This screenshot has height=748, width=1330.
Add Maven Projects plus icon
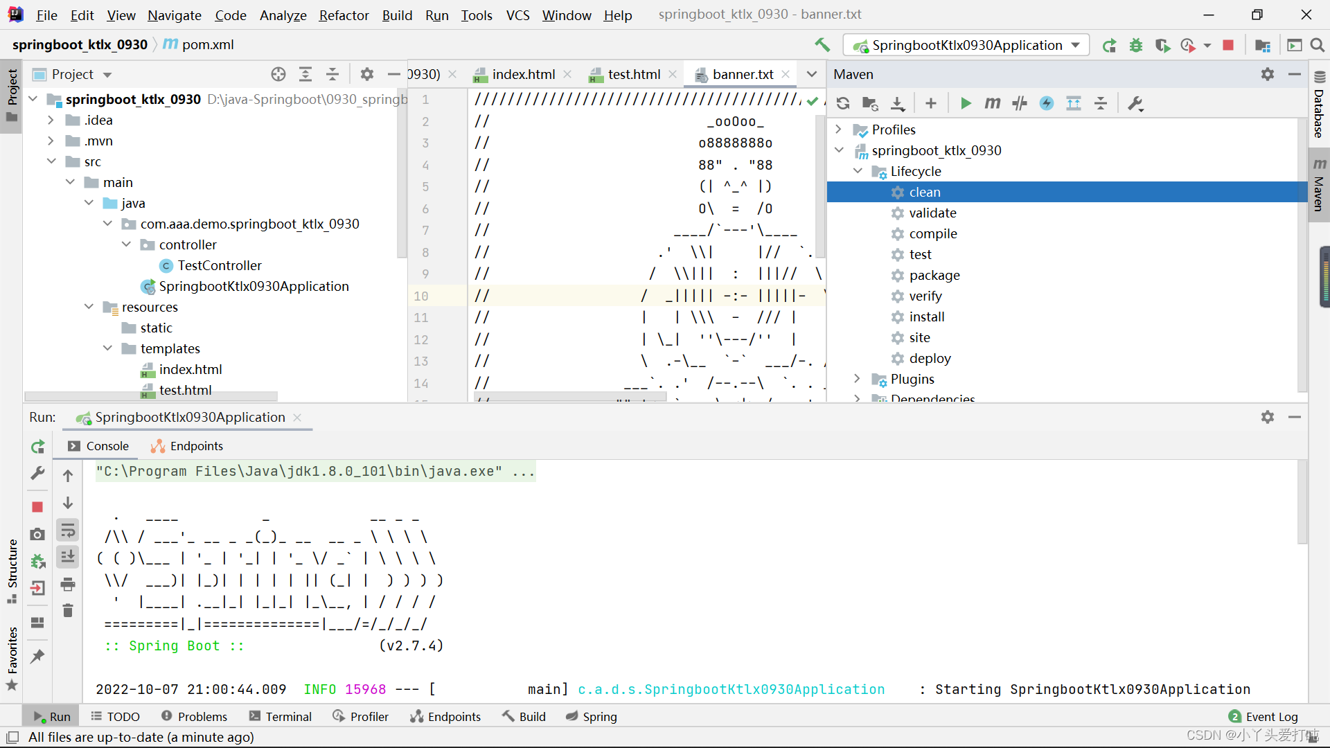click(931, 103)
